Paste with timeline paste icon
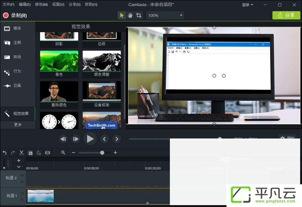 (x=39, y=153)
